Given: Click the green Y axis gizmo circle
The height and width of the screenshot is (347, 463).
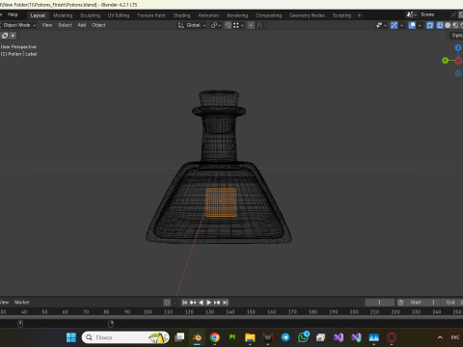Looking at the screenshot, I should coord(445,61).
